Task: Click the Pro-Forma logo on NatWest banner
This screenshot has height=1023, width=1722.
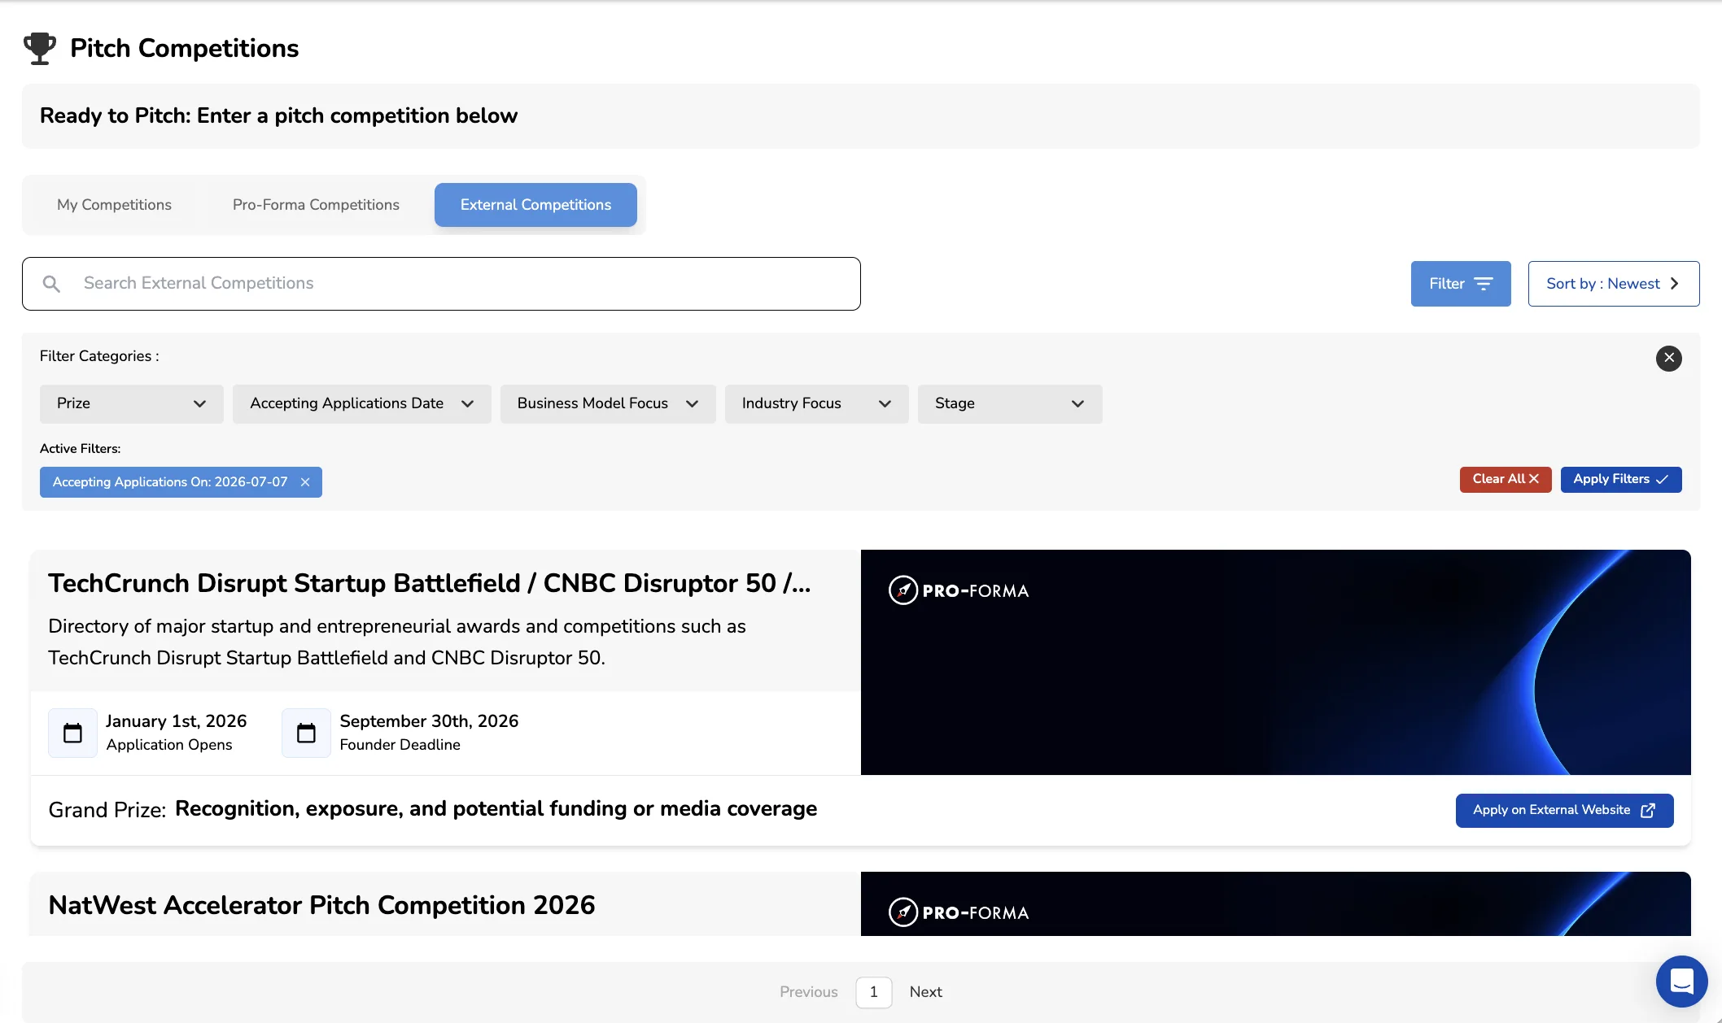Action: pos(959,912)
